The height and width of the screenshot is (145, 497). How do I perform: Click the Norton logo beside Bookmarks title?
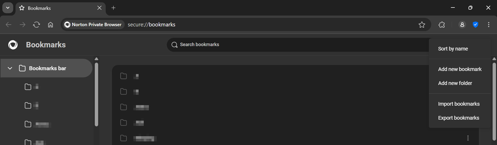coord(13,45)
